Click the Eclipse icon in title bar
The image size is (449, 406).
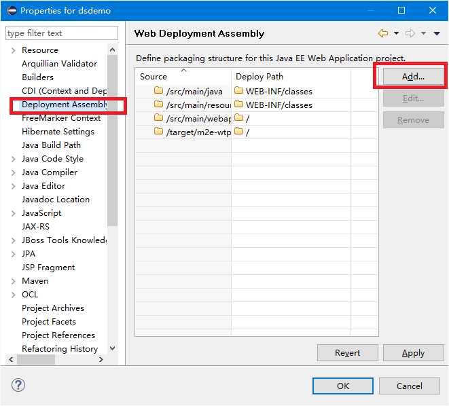12,11
